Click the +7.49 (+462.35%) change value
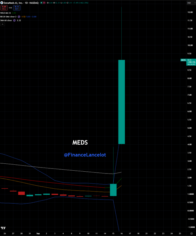The height and width of the screenshot is (236, 196). (81, 3)
